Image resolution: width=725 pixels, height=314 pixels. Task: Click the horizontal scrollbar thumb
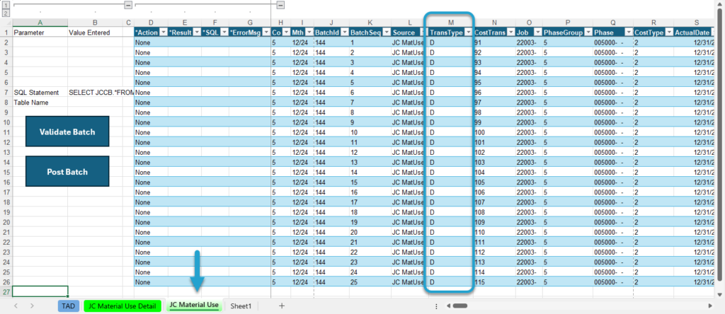pyautogui.click(x=460, y=306)
